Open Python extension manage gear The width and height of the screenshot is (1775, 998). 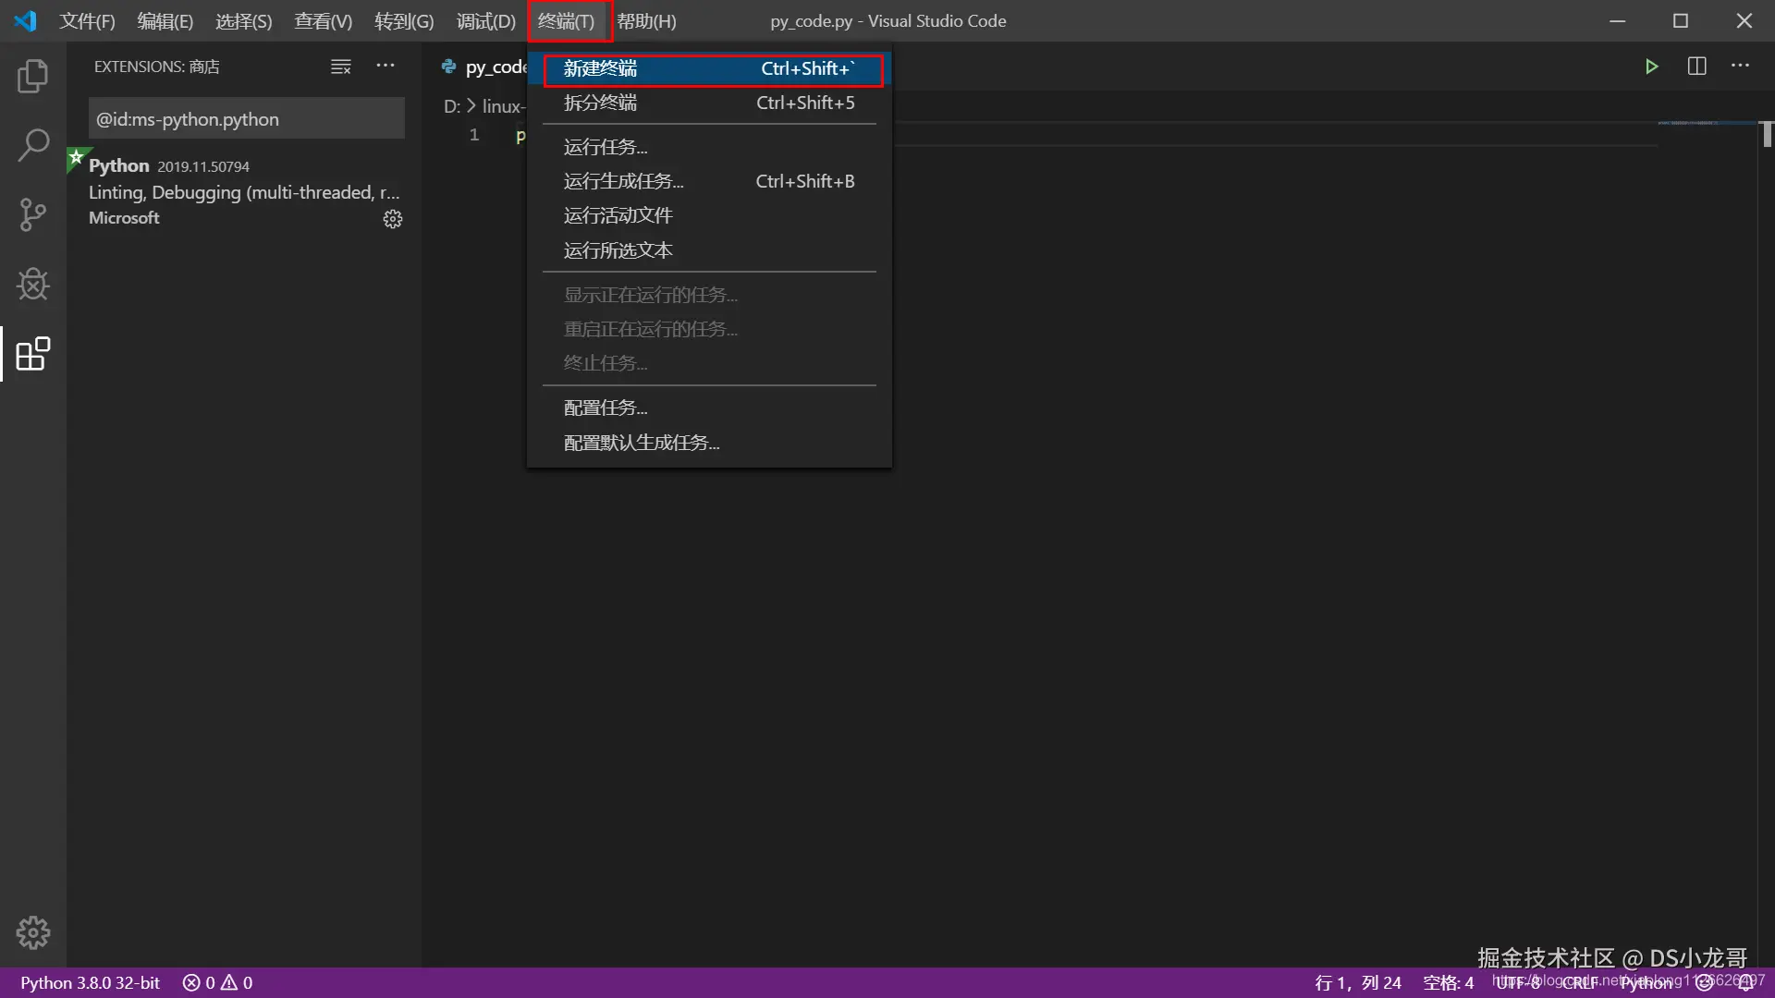point(393,219)
